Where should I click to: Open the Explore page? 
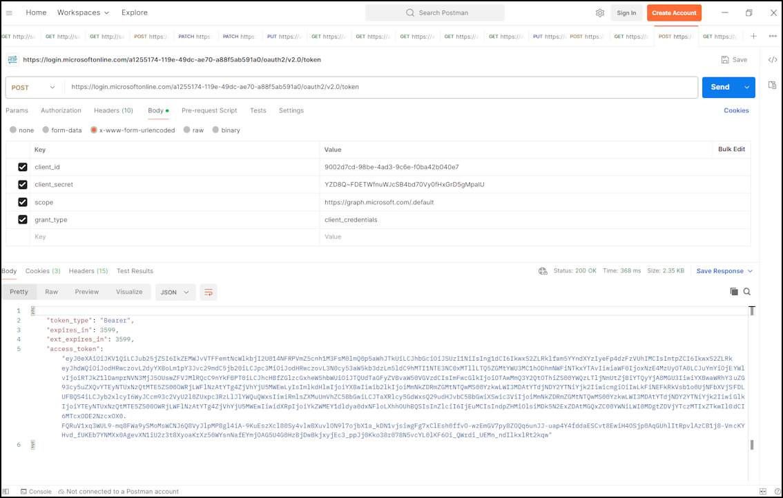click(x=135, y=12)
